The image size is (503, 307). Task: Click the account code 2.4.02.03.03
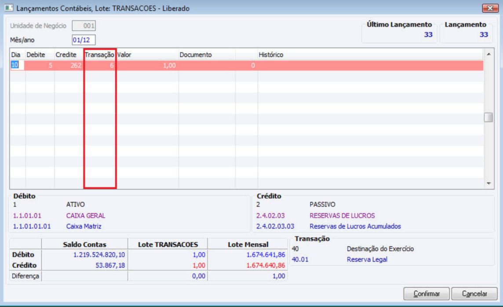275,226
